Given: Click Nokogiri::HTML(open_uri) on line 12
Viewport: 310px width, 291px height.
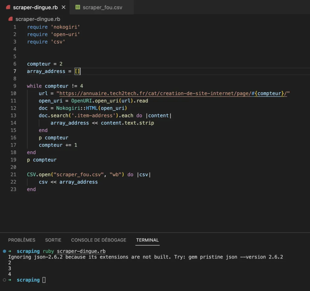Looking at the screenshot, I should (x=91, y=108).
